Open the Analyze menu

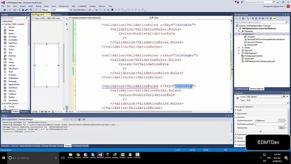[92, 6]
